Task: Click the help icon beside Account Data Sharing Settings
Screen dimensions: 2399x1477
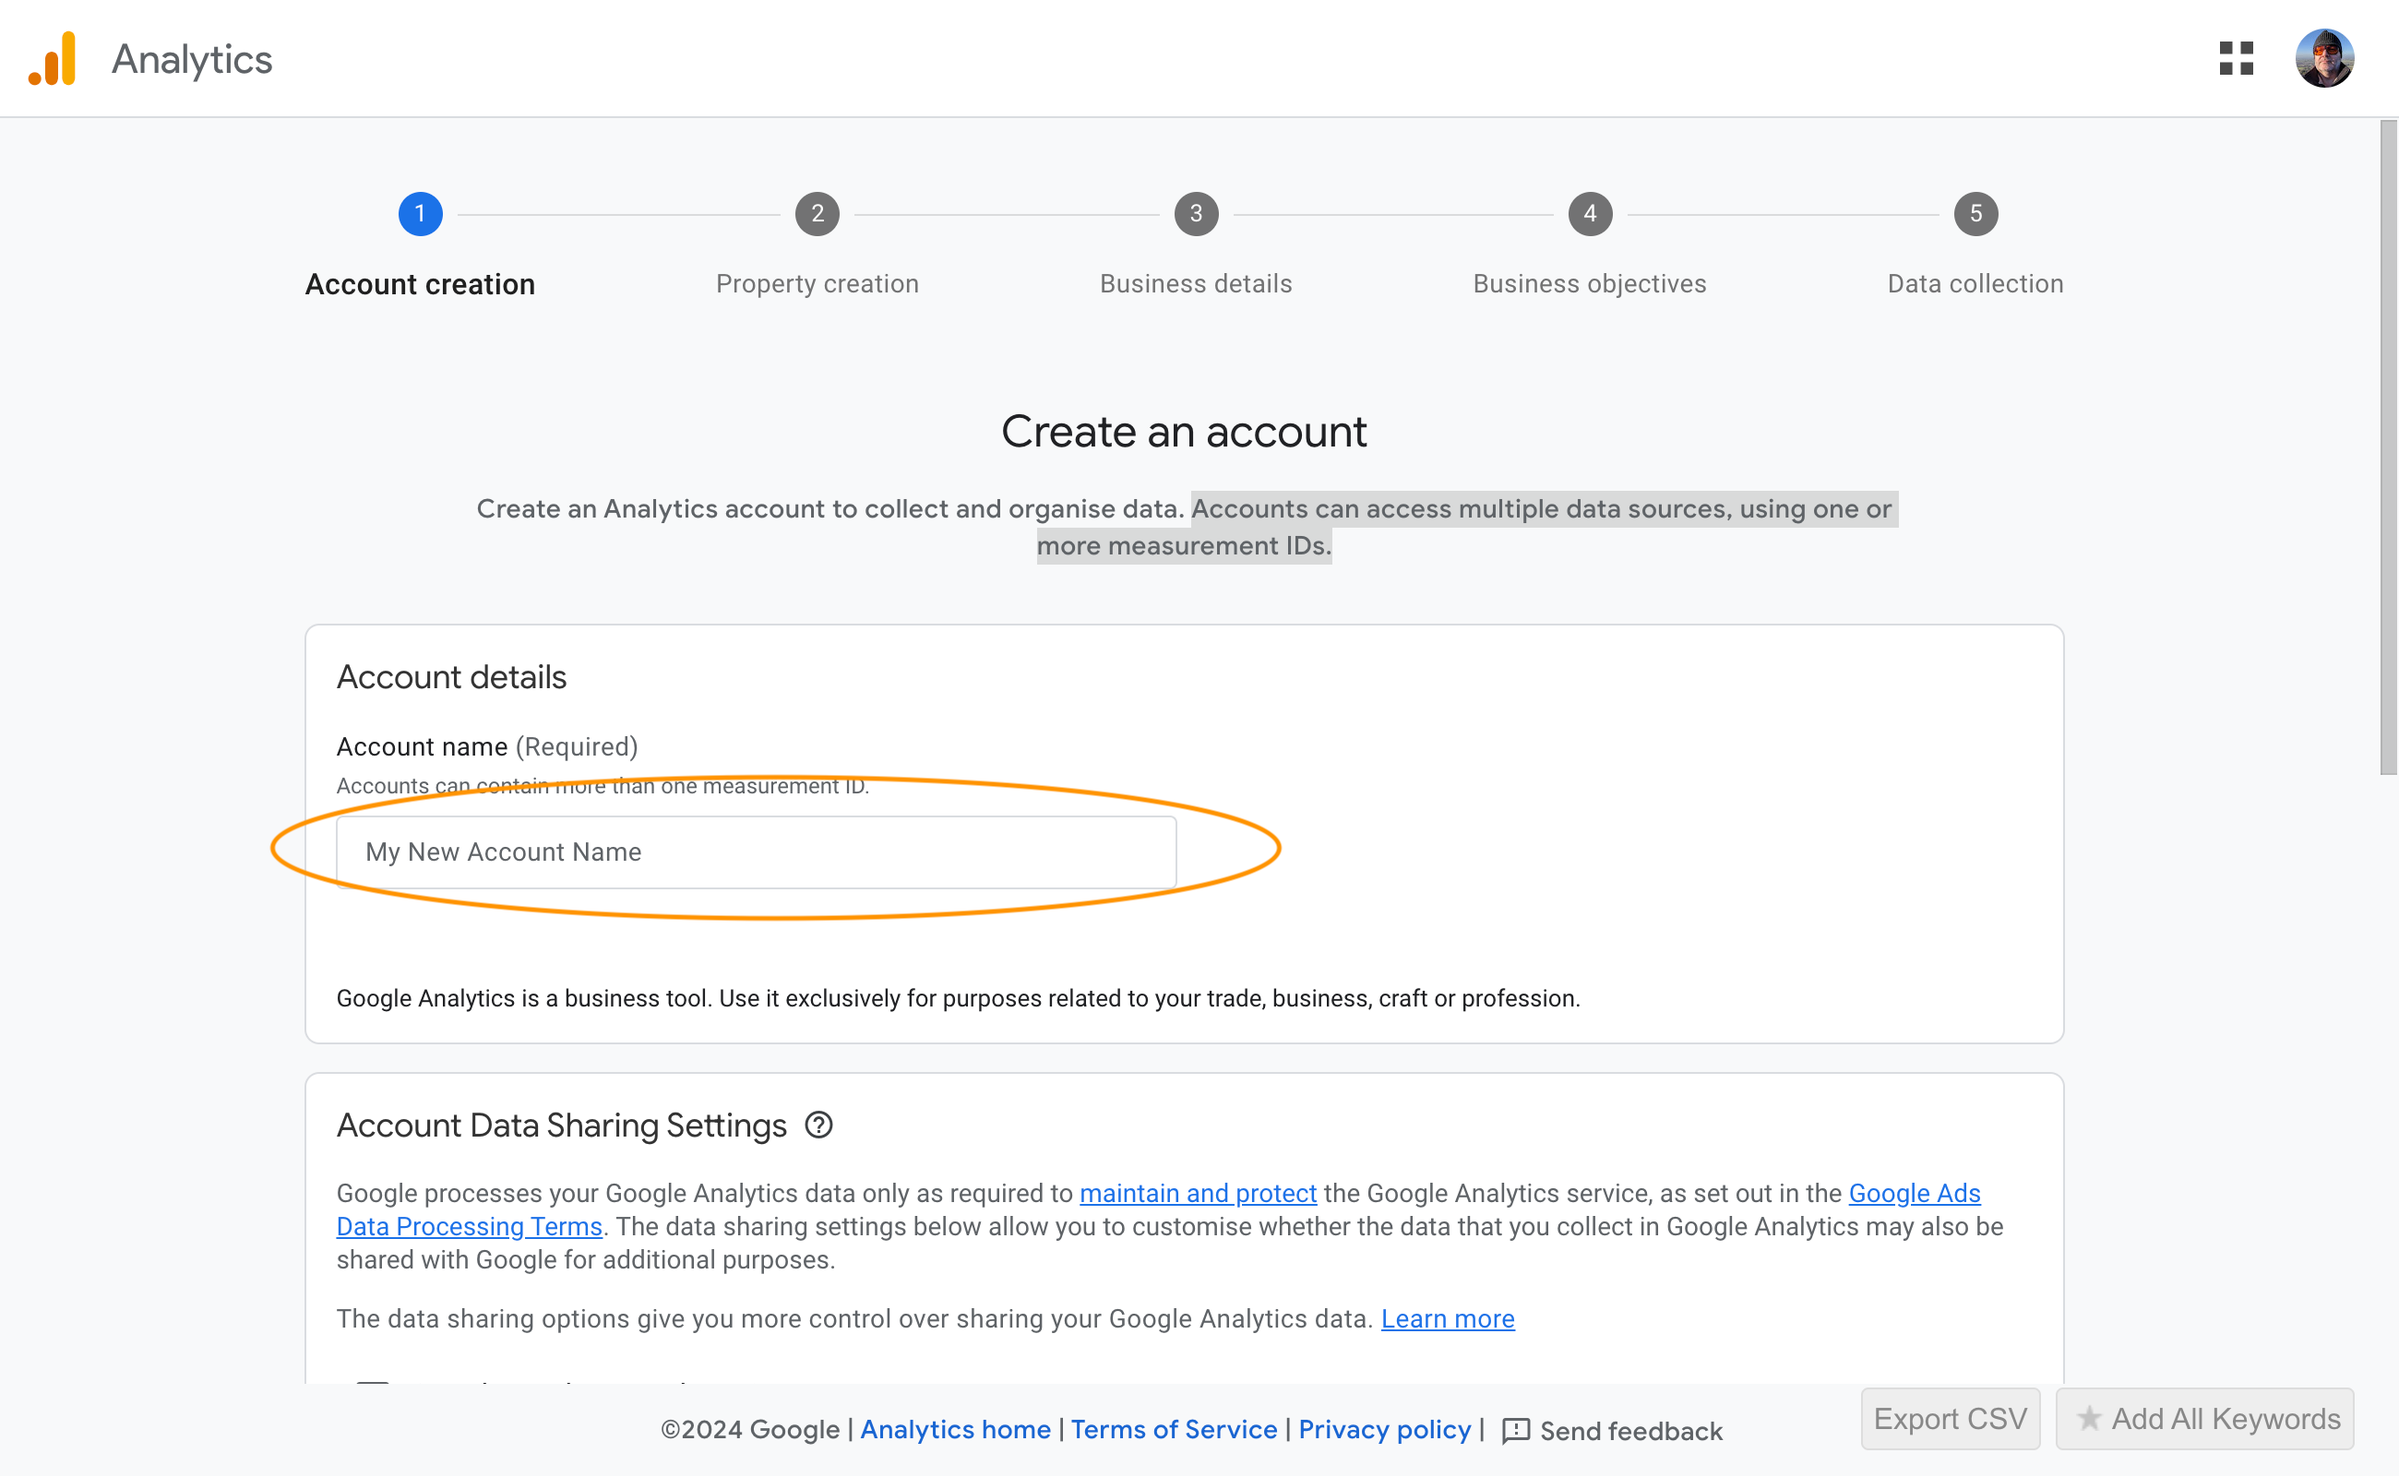Action: [x=818, y=1126]
